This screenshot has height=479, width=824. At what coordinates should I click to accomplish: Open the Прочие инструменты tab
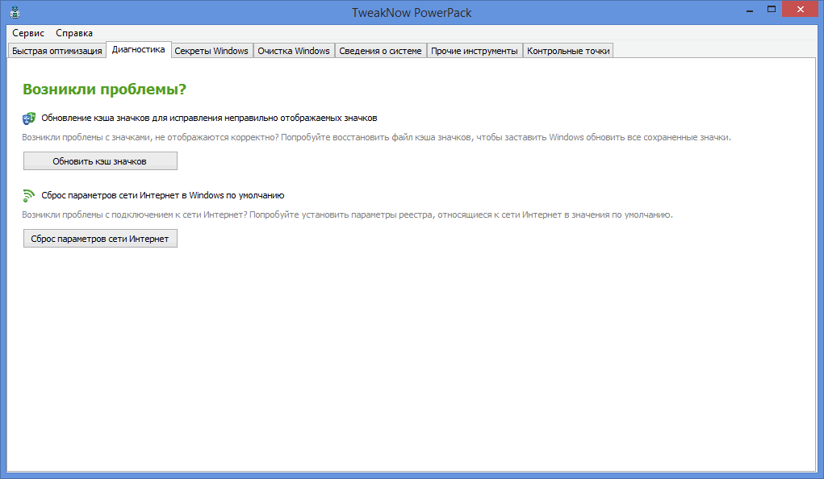(474, 51)
